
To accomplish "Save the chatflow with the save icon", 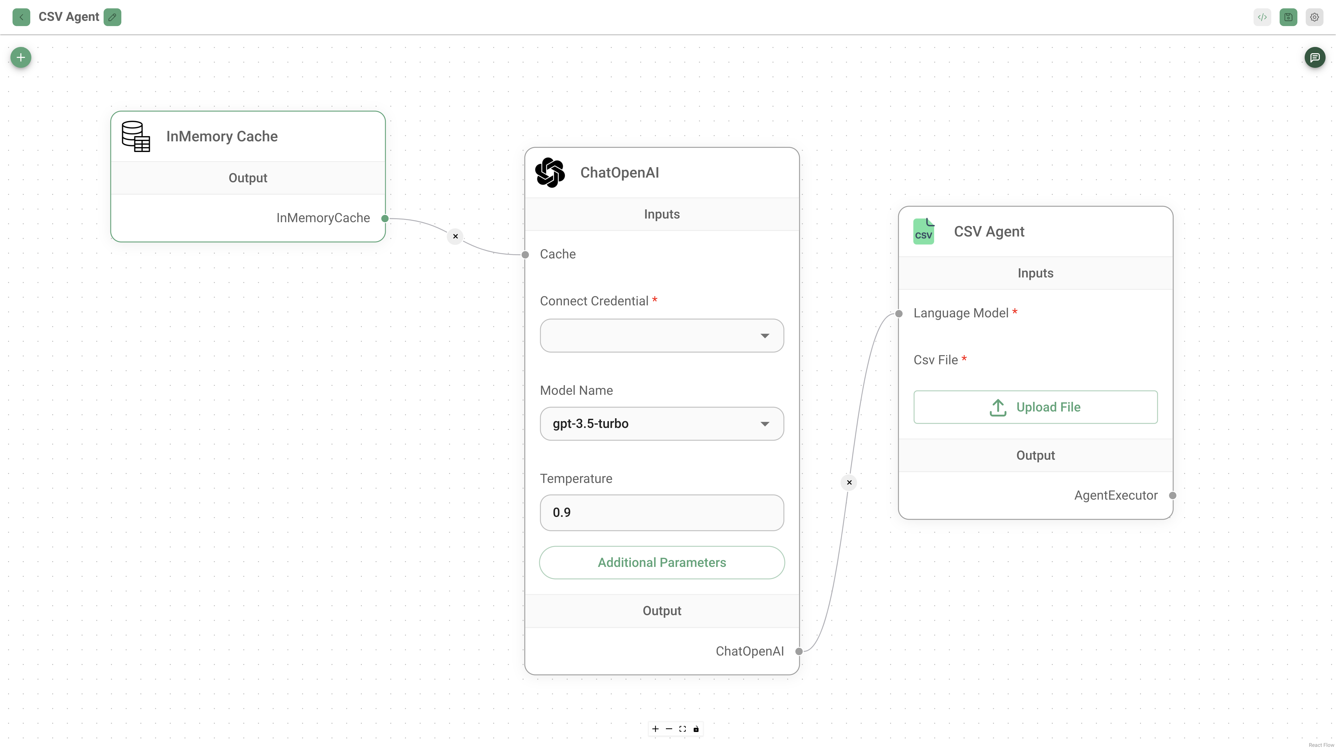I will tap(1288, 17).
